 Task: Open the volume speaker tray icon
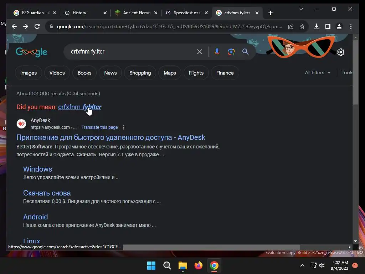(x=322, y=265)
